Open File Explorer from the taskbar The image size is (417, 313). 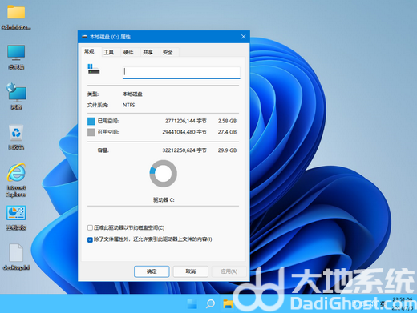click(229, 303)
